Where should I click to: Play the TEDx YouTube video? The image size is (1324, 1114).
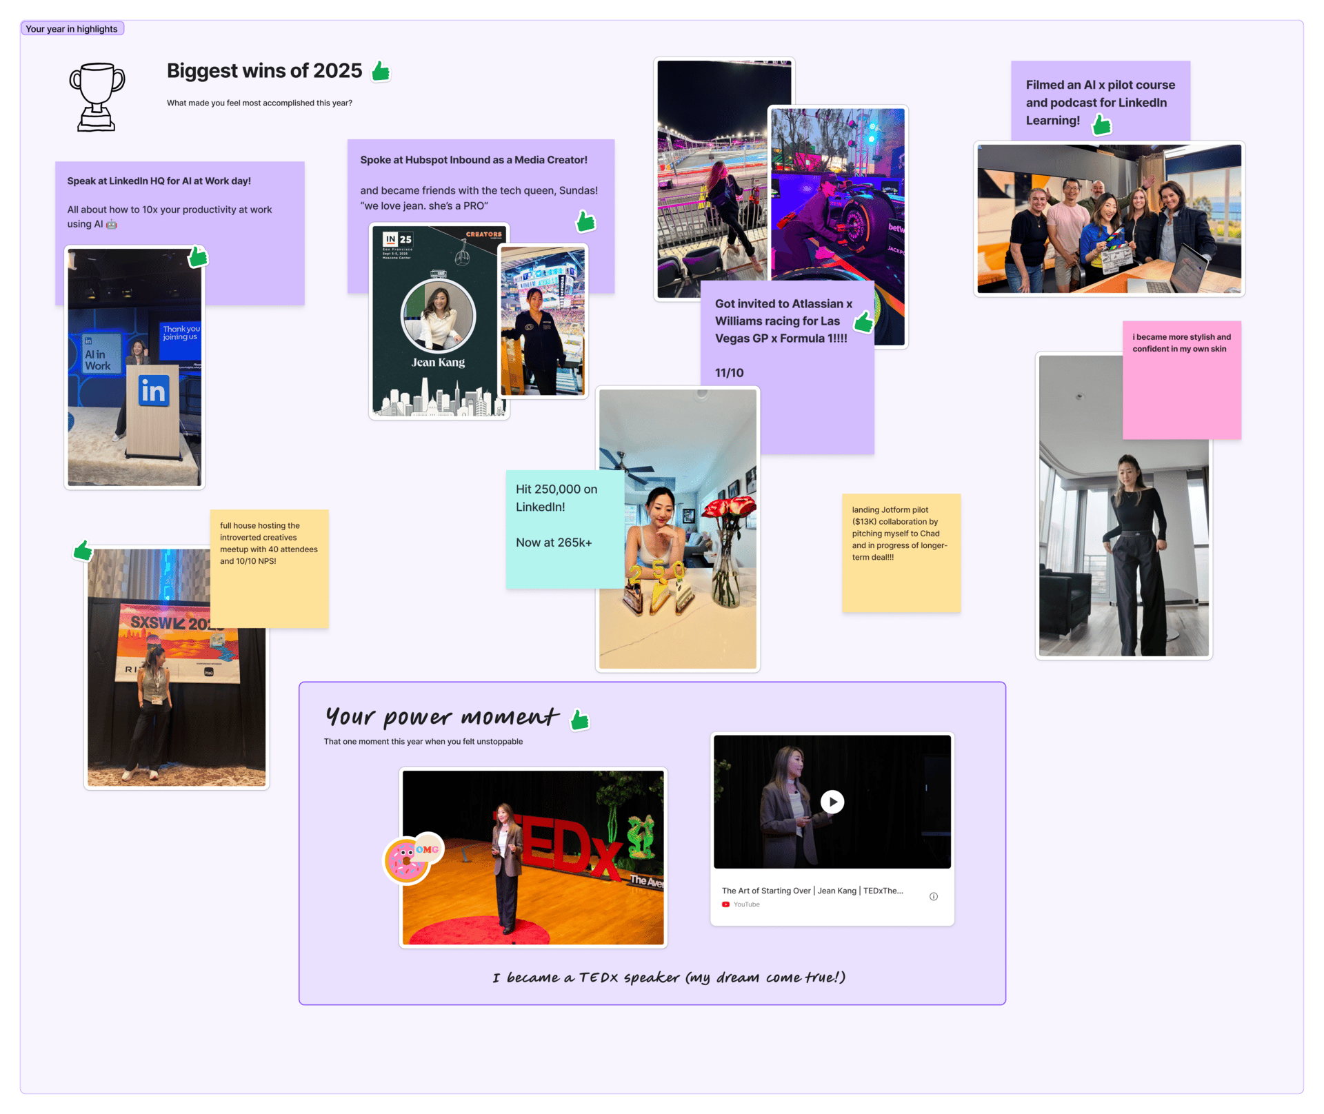click(x=832, y=802)
